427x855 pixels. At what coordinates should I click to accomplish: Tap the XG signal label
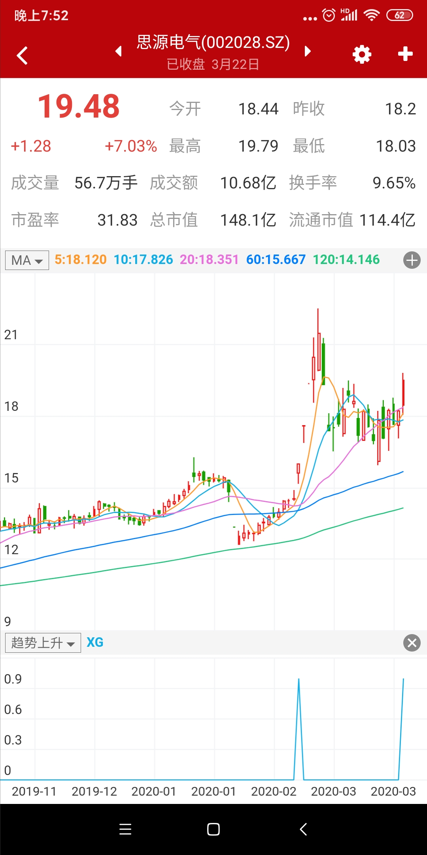pyautogui.click(x=95, y=642)
